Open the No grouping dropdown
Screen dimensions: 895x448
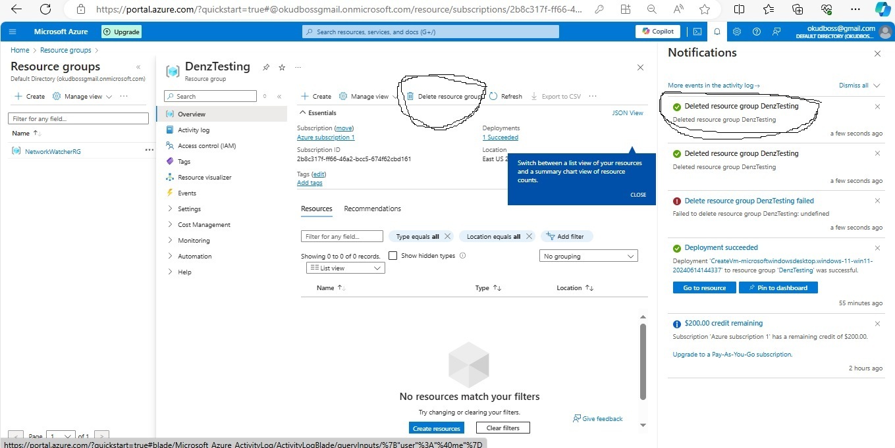point(589,256)
